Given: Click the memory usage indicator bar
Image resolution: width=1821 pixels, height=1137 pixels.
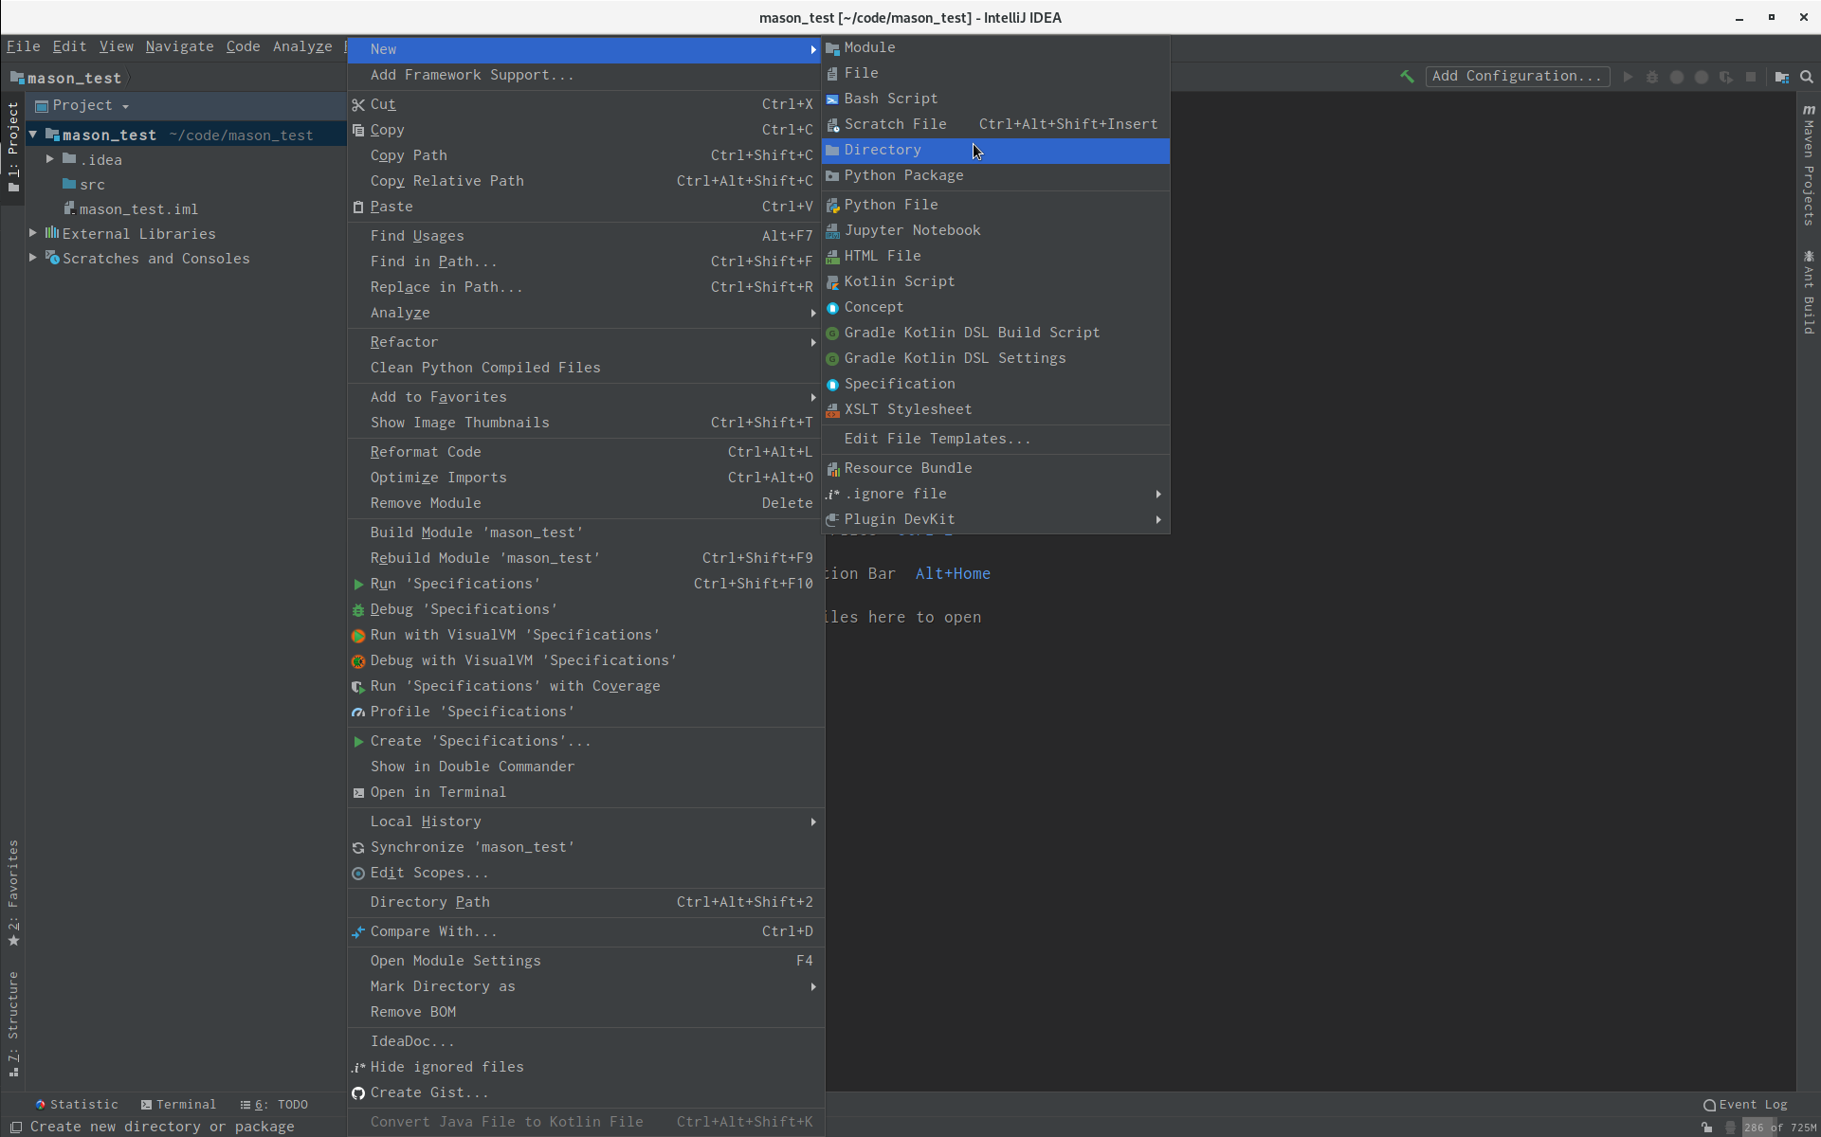Looking at the screenshot, I should click(x=1779, y=1128).
